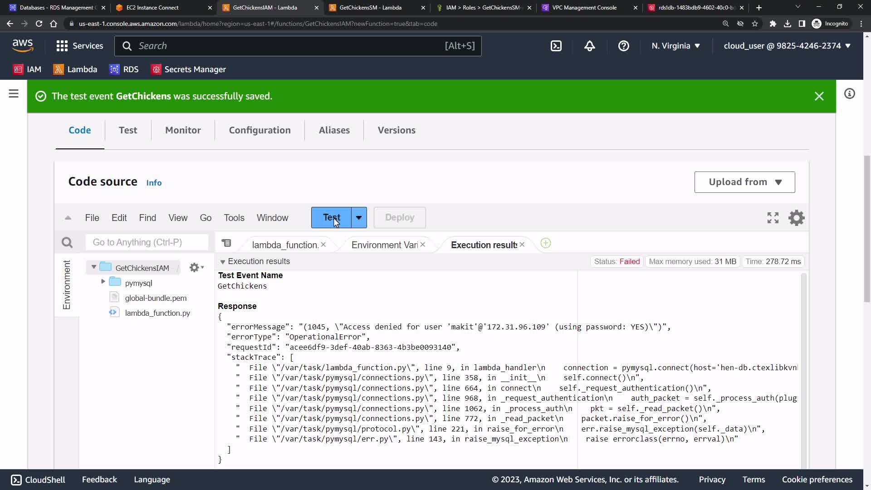Dismiss the green success banner

coord(819,96)
